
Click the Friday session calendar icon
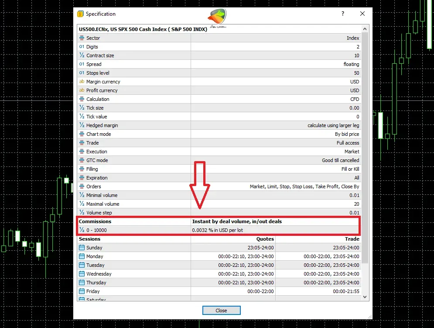point(82,291)
